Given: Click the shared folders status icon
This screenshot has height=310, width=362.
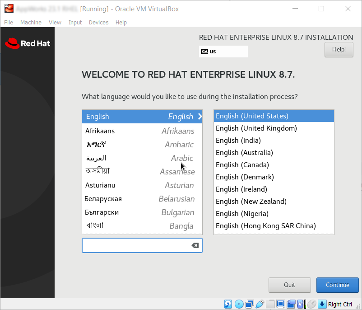Looking at the screenshot, I should coord(270,304).
